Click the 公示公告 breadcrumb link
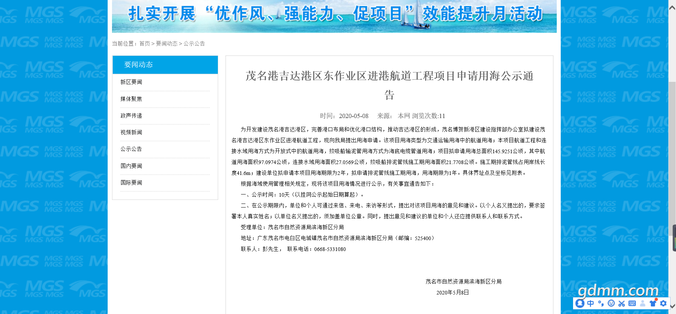 point(194,43)
